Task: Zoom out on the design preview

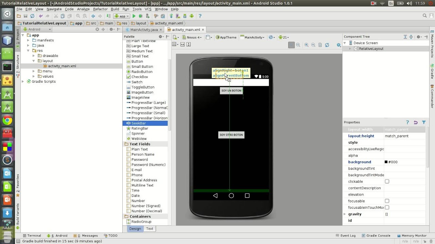Action: point(313,45)
